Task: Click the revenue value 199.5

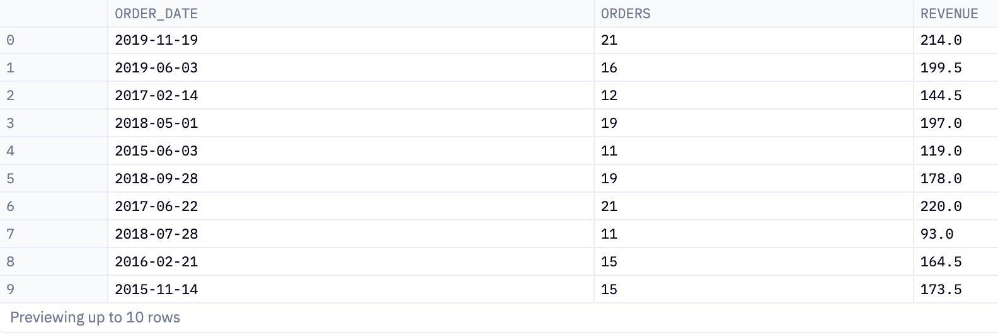Action: 956,68
